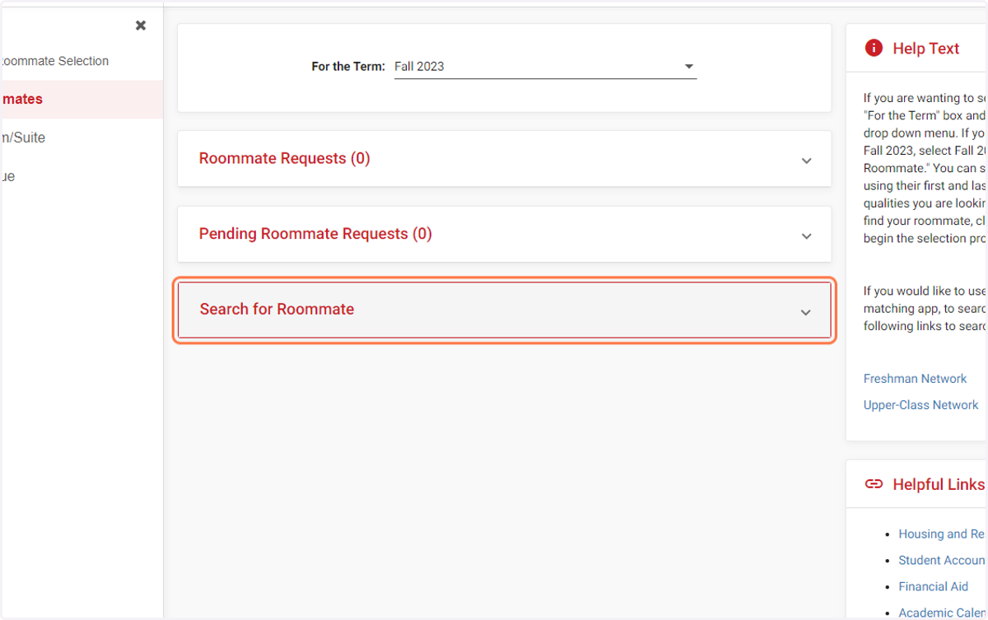Click the Pending Roommate Requests chevron
This screenshot has width=988, height=620.
click(x=806, y=236)
